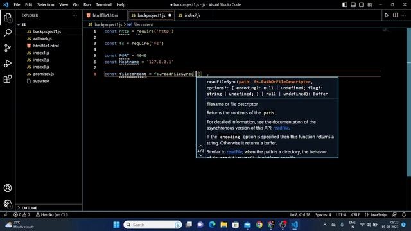
Task: Open the Mail app from the taskbar
Action: pos(247,225)
